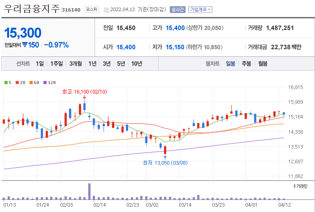Click the 실시간 button
Viewport: 315px width, 212px height.
click(x=177, y=9)
